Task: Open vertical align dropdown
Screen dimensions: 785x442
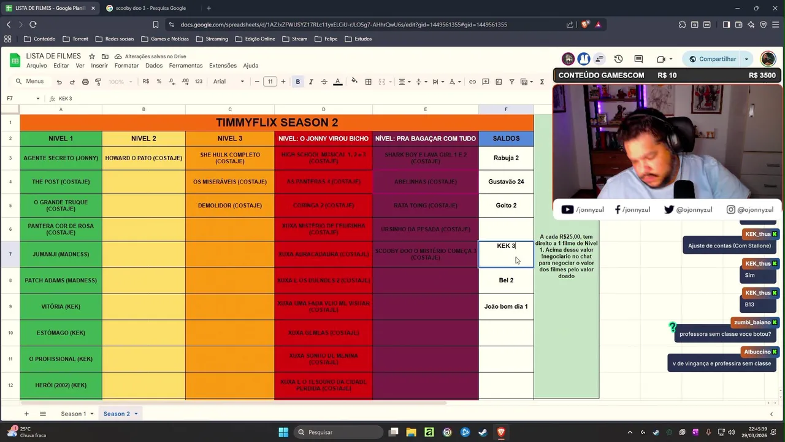Action: pos(421,82)
